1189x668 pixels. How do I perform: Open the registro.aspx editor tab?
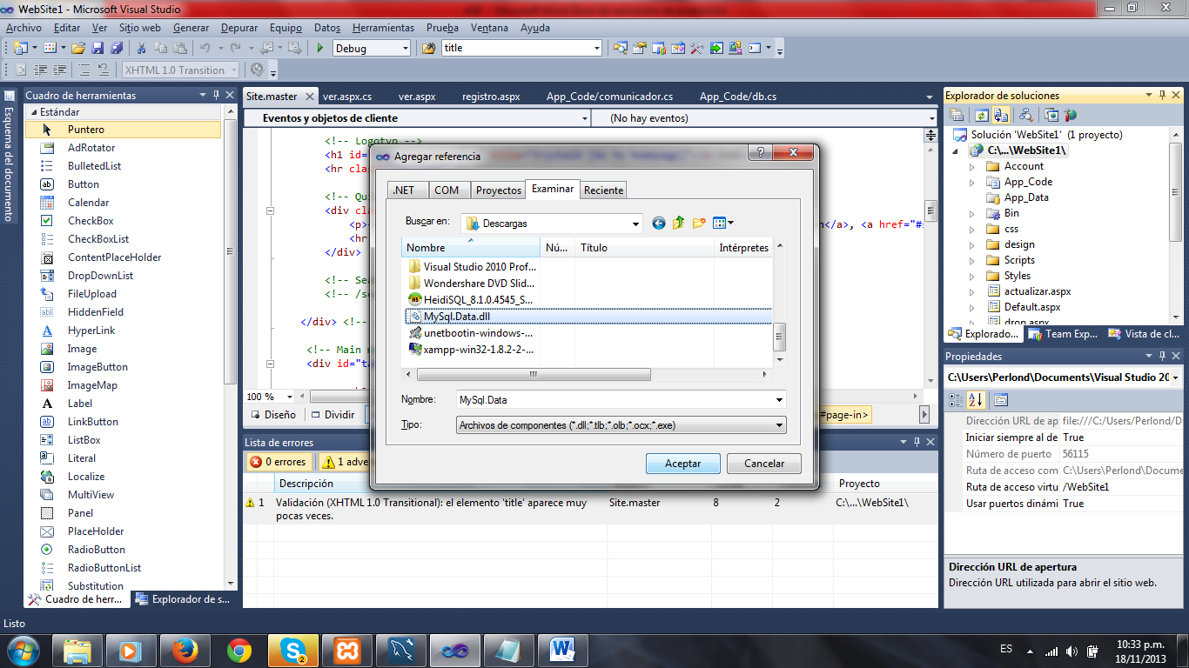coord(491,97)
